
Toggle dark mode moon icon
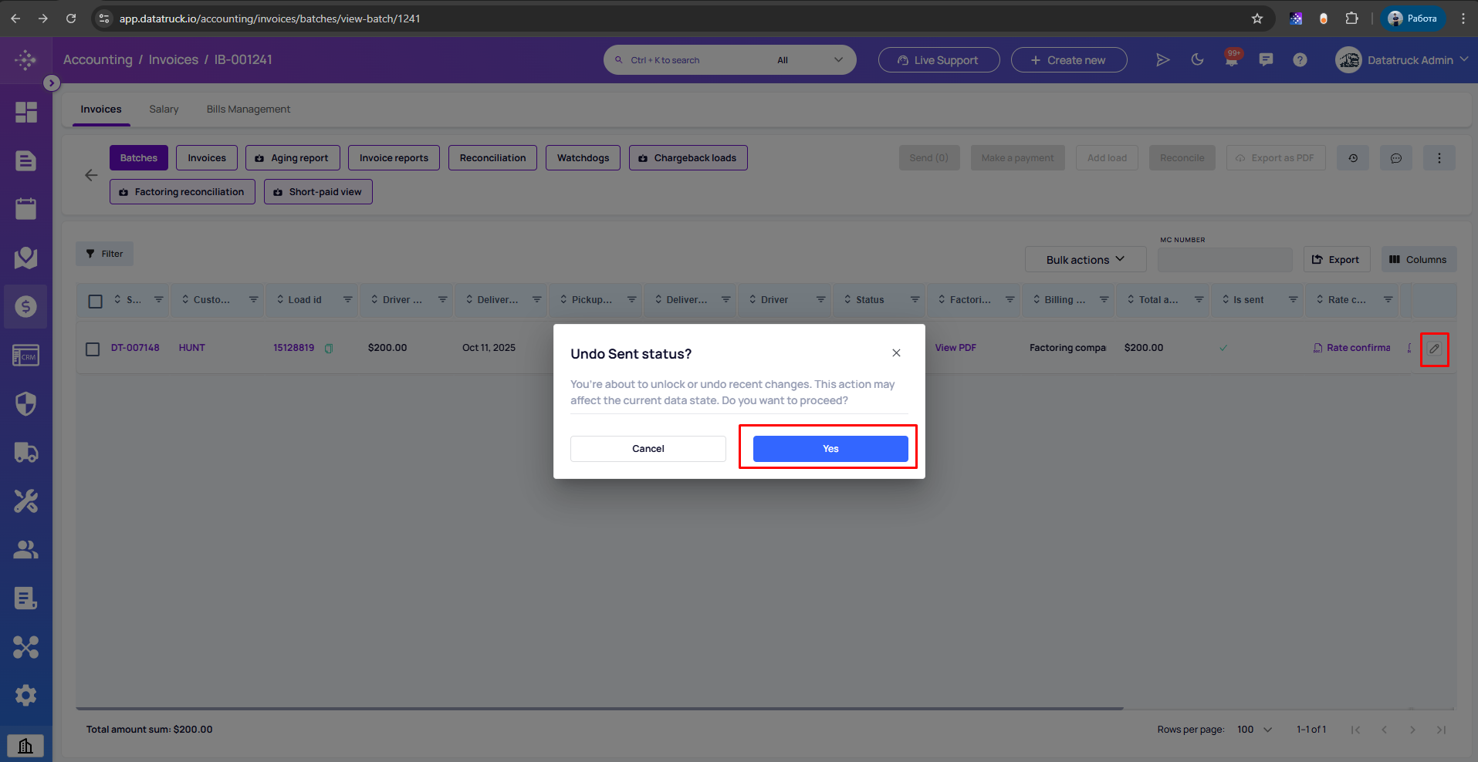pos(1197,60)
